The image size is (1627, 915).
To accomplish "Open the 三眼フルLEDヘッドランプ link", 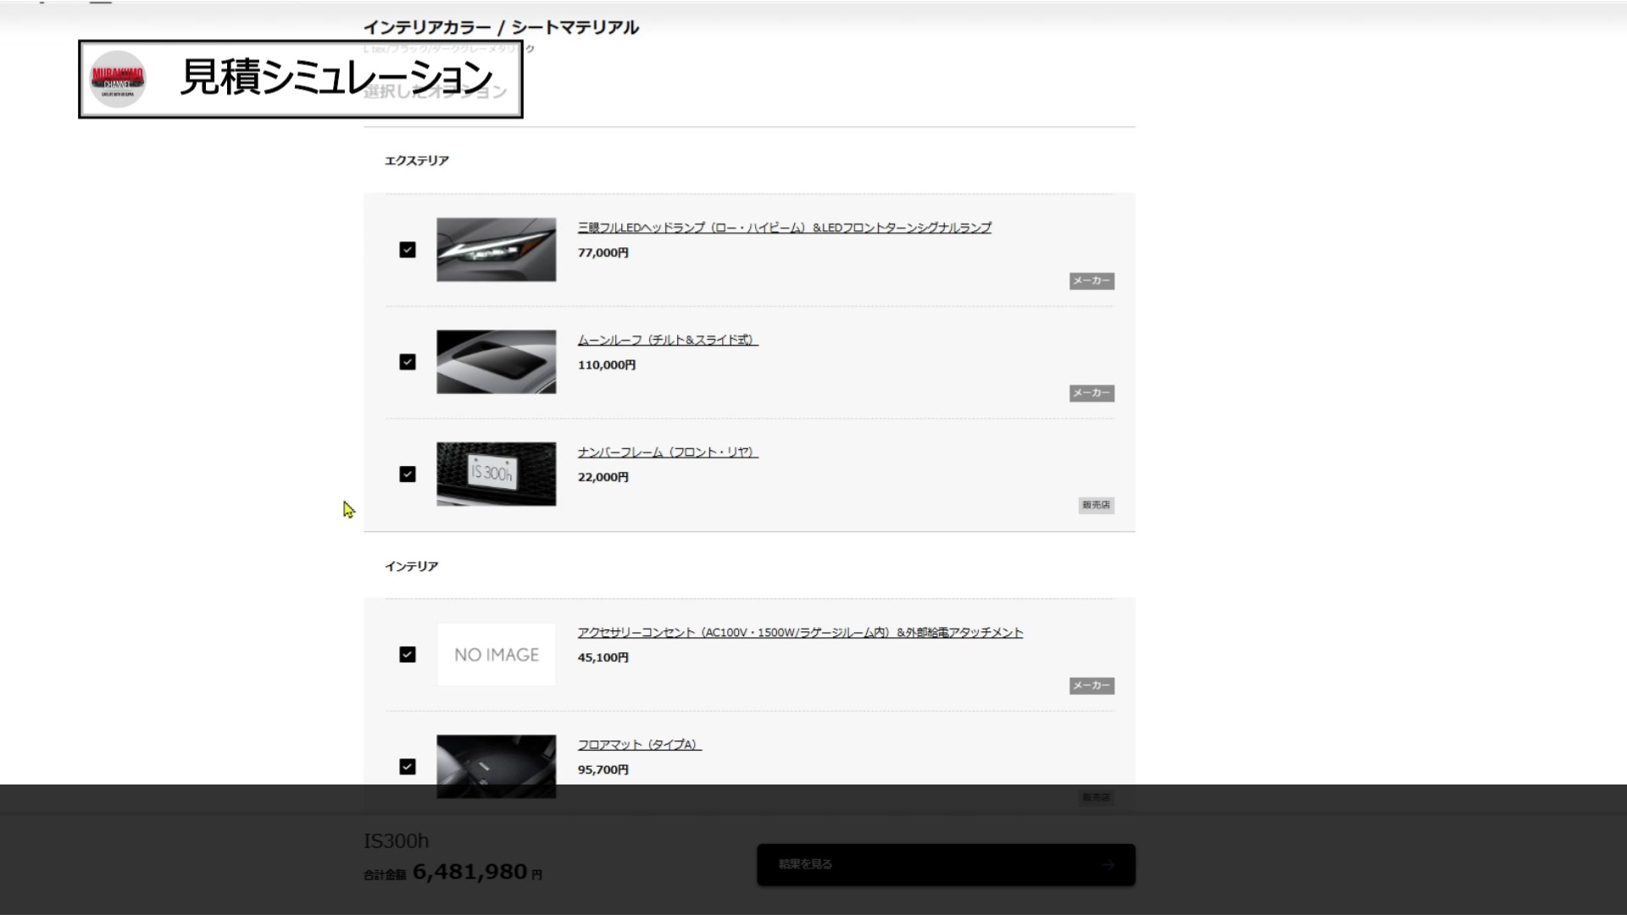I will (785, 227).
